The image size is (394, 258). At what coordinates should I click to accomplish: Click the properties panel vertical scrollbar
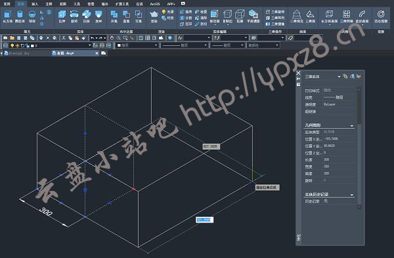pyautogui.click(x=359, y=148)
